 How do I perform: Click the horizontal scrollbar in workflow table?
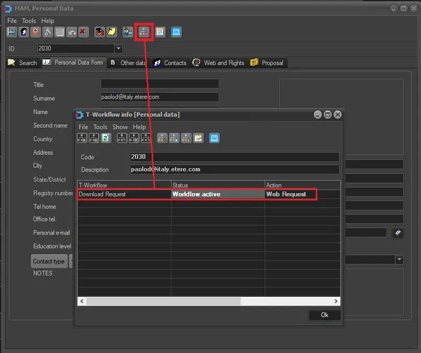(164, 301)
